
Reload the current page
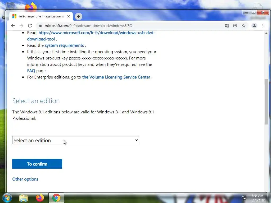[30, 26]
